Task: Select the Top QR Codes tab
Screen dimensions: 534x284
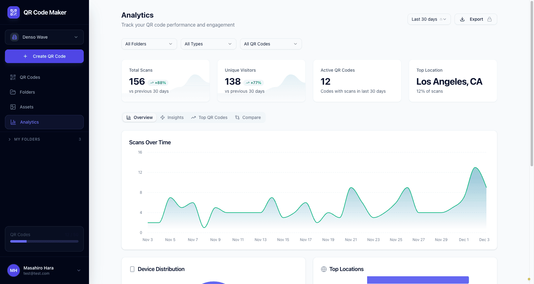Action: 210,117
